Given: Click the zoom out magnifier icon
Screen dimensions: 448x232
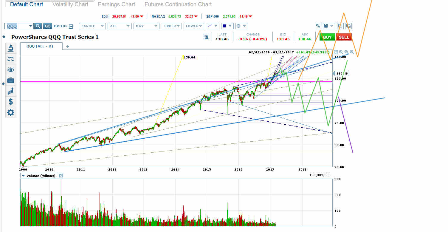Looking at the screenshot, I should [346, 52].
